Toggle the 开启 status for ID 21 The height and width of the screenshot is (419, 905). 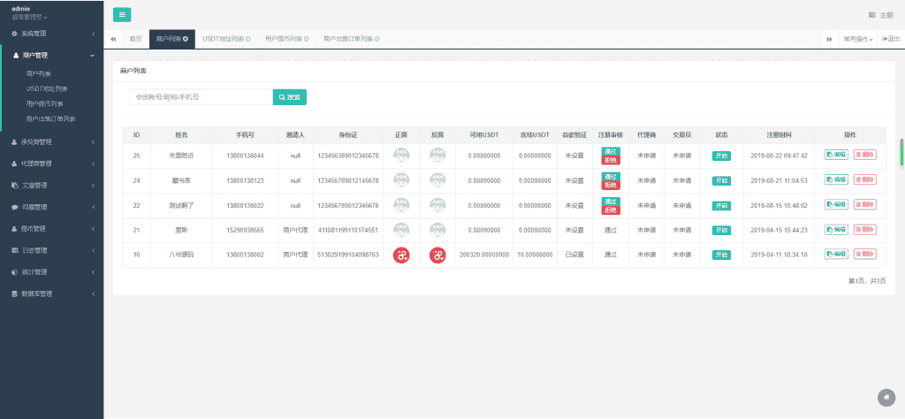(721, 230)
